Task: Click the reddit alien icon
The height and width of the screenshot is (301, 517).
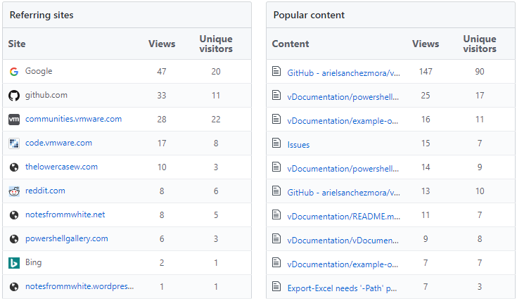Action: pyautogui.click(x=14, y=191)
